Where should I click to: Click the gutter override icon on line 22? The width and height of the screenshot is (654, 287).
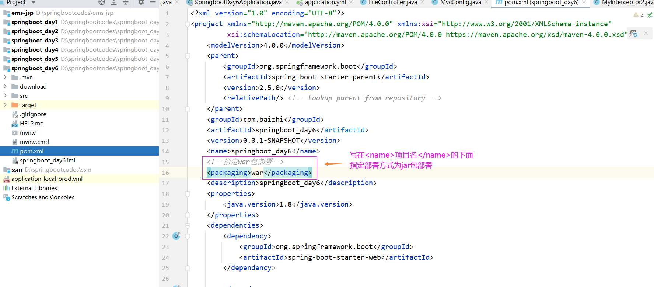176,236
